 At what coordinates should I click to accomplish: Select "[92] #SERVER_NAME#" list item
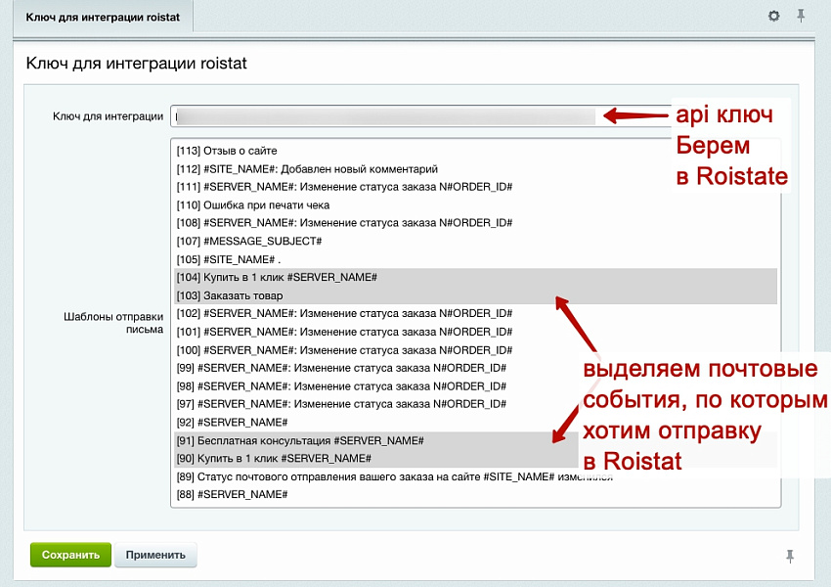tap(232, 422)
